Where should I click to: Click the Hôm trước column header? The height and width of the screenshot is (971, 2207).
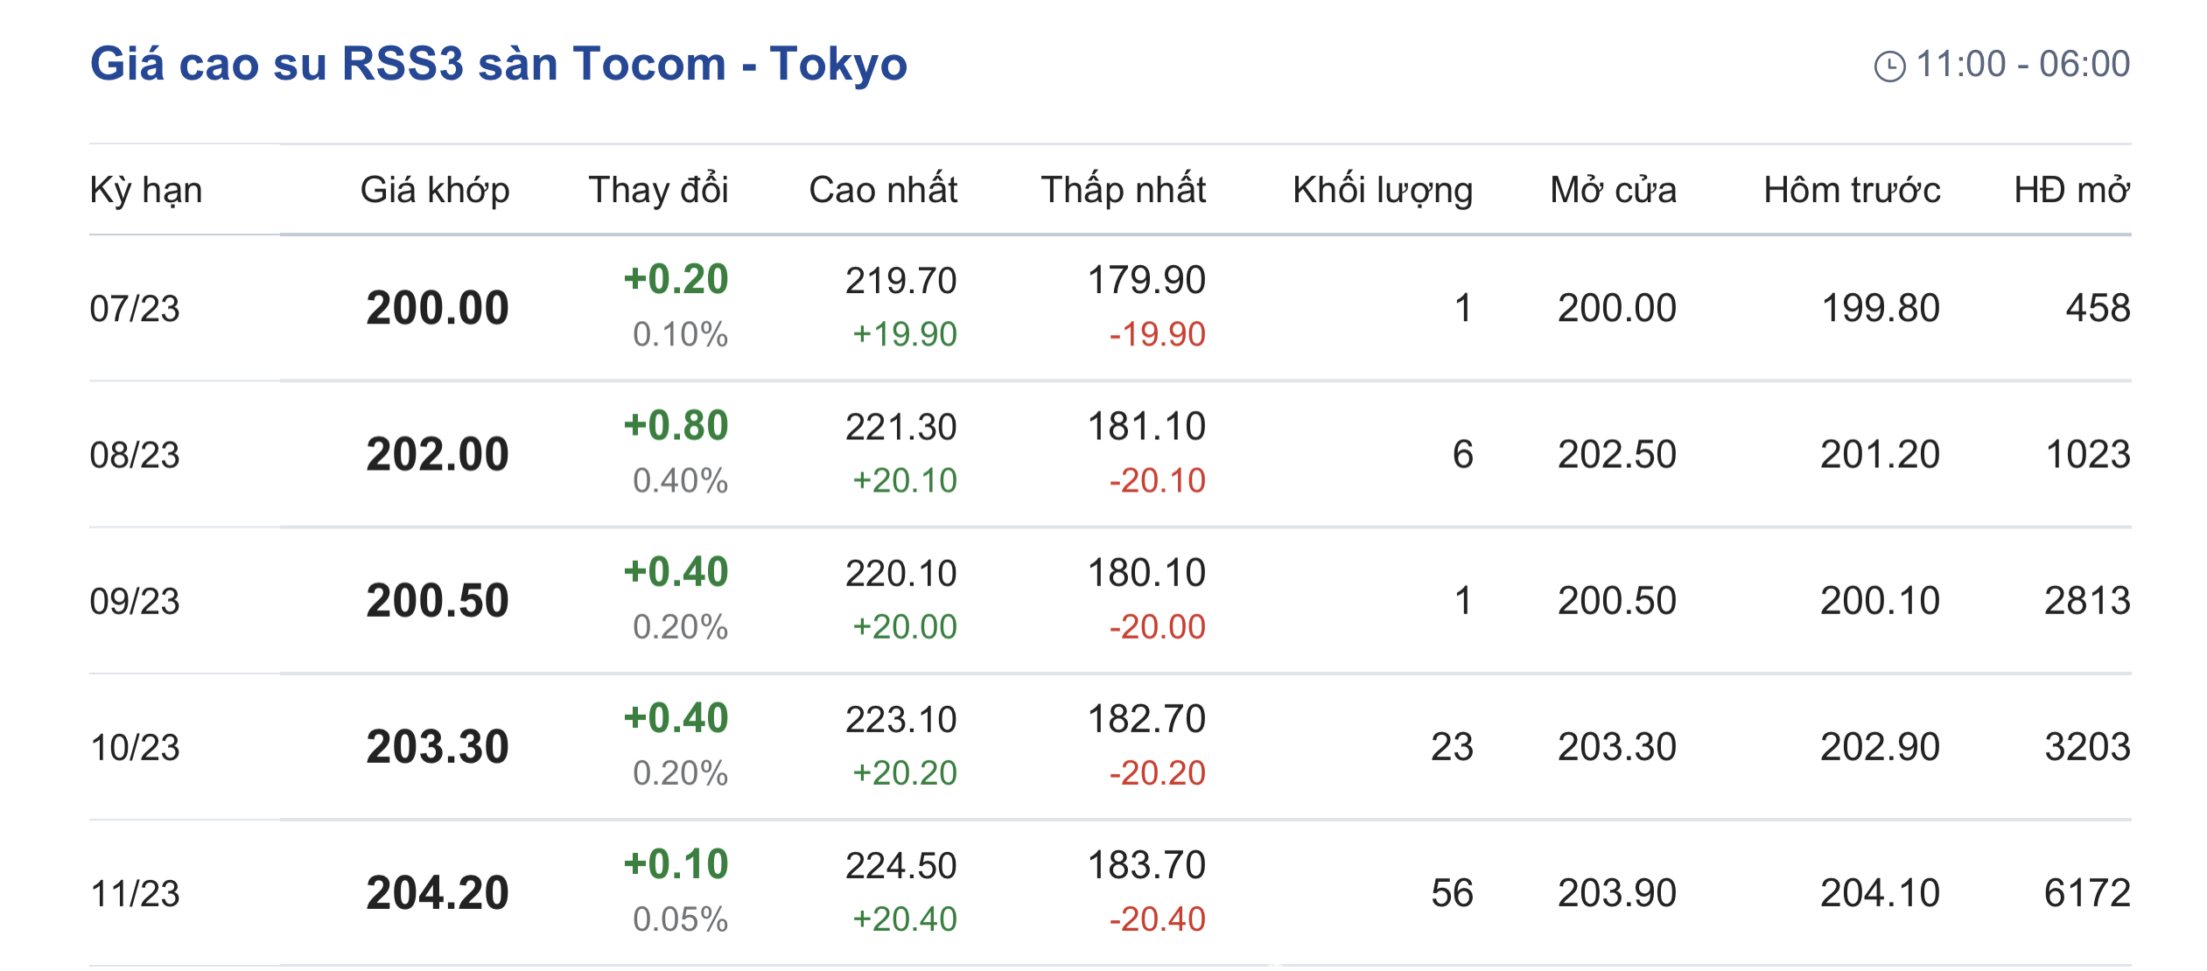click(x=1852, y=190)
